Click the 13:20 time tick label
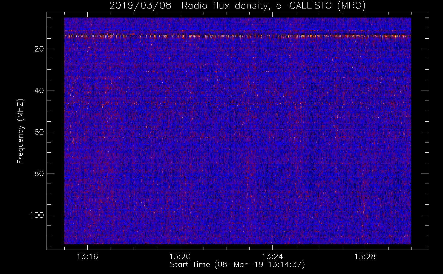The image size is (443, 274). (180, 257)
